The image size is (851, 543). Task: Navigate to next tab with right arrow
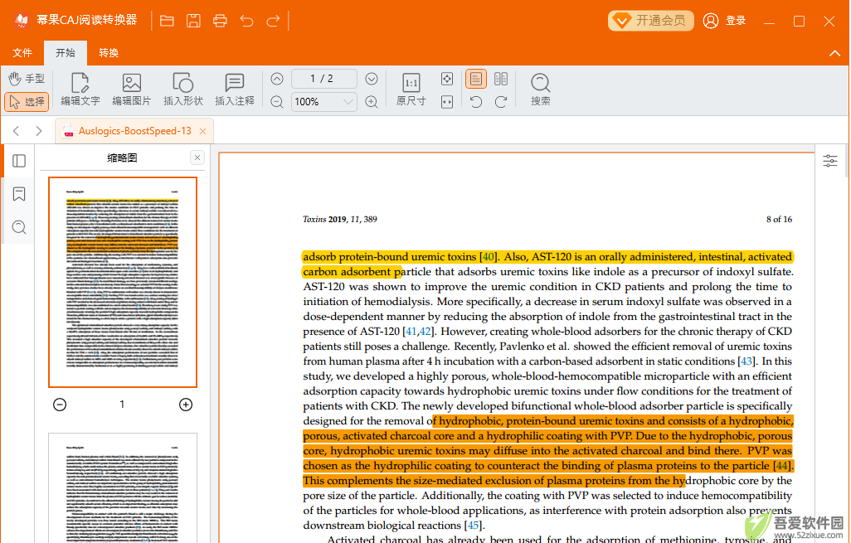pyautogui.click(x=38, y=131)
